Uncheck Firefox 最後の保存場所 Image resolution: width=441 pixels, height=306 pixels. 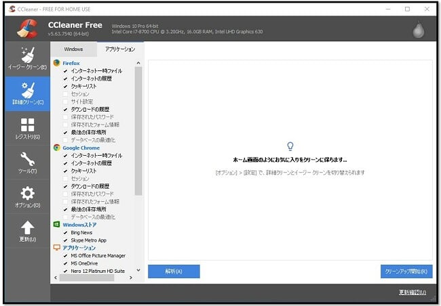click(x=65, y=133)
